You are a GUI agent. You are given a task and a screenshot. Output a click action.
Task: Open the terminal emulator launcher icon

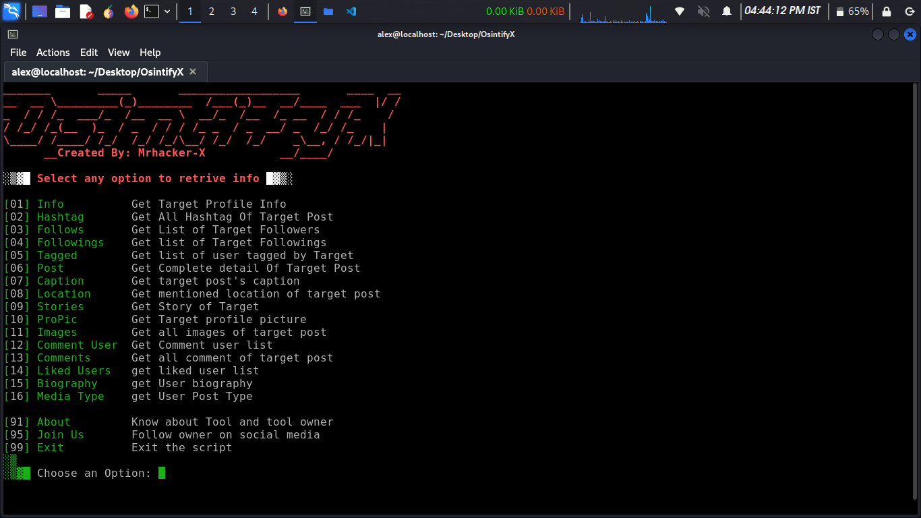[152, 11]
